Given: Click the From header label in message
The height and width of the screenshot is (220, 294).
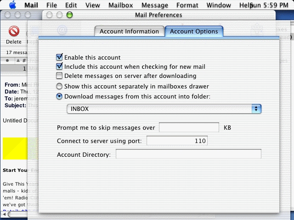Looking at the screenshot, I should coord(12,85).
